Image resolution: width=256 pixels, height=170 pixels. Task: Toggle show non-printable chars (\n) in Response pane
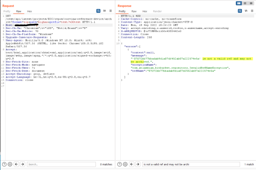coord(246,11)
